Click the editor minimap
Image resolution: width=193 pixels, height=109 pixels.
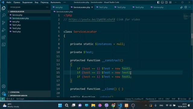tap(187, 16)
